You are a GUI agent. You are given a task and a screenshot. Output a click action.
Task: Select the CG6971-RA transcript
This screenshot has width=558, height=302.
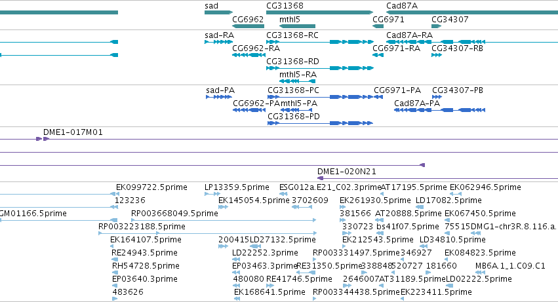[x=378, y=55]
